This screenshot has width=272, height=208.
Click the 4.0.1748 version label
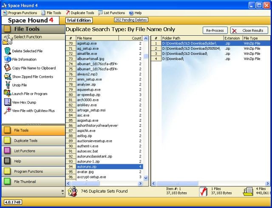(x=13, y=202)
